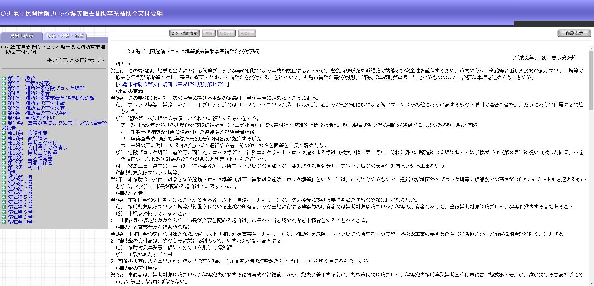Select the icon next to 第10条

(x=3, y=123)
